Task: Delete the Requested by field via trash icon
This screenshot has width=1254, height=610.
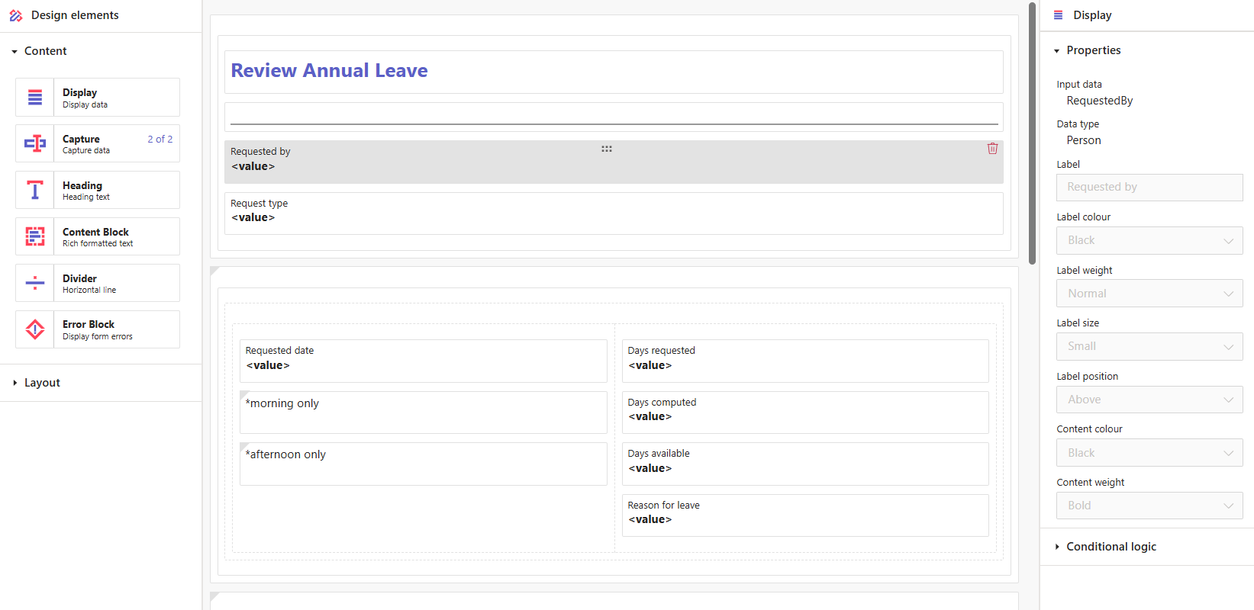Action: pyautogui.click(x=992, y=149)
